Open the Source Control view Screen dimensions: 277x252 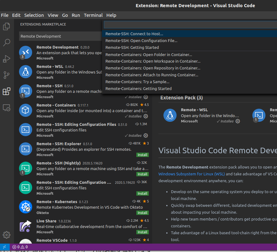click(7, 75)
